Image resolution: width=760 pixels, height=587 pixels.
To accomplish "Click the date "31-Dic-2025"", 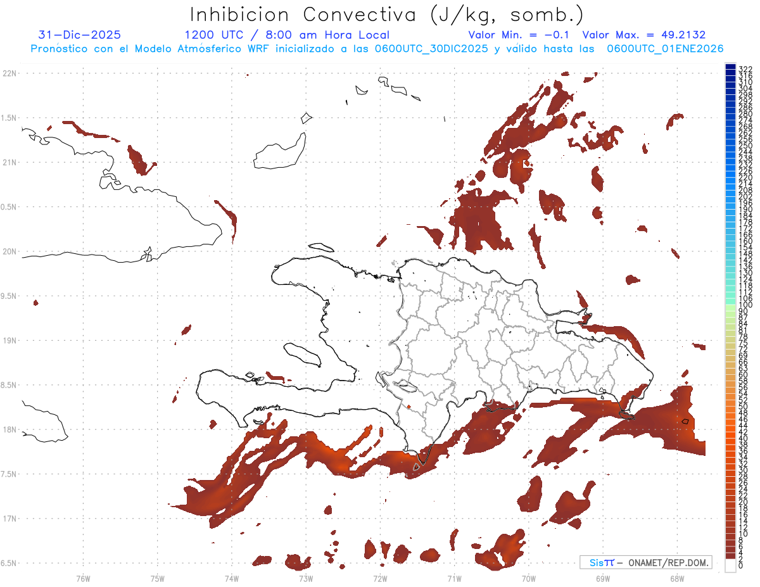I will tap(79, 35).
